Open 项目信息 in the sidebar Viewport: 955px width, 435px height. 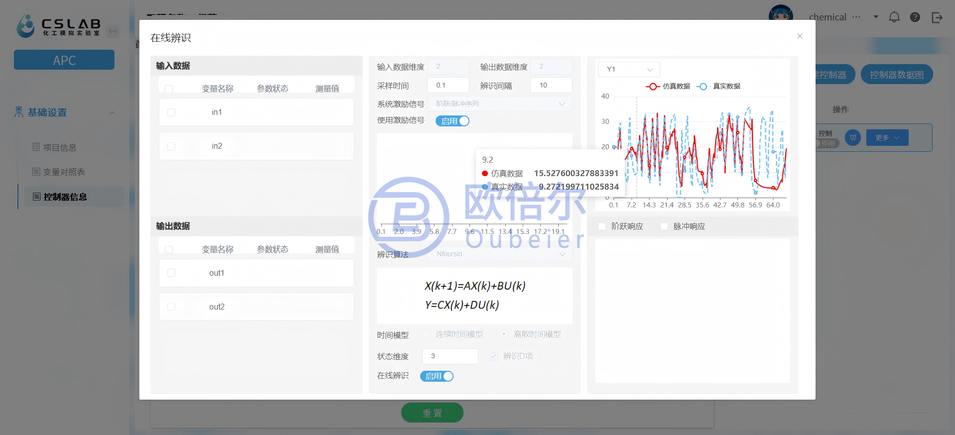(x=60, y=147)
